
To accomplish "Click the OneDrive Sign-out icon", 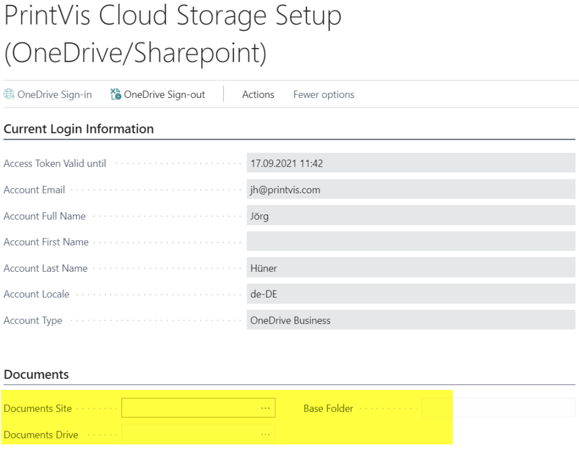I will [116, 94].
